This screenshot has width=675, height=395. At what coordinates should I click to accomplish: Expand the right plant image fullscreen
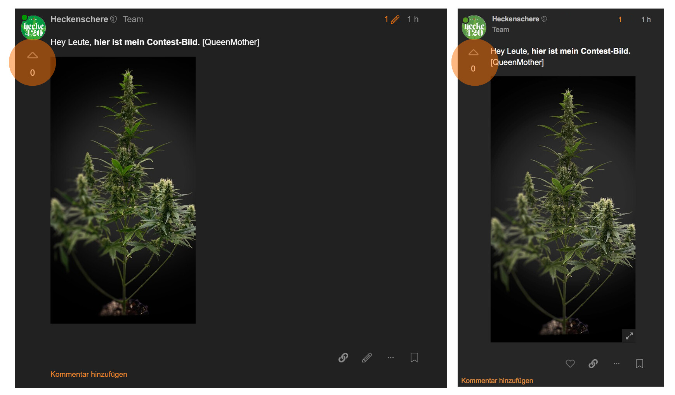(x=629, y=336)
